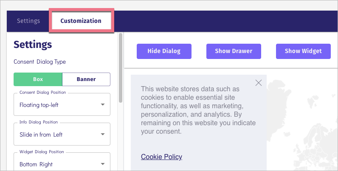Click the settings panel vertical scrollbar
The height and width of the screenshot is (171, 338).
click(121, 68)
